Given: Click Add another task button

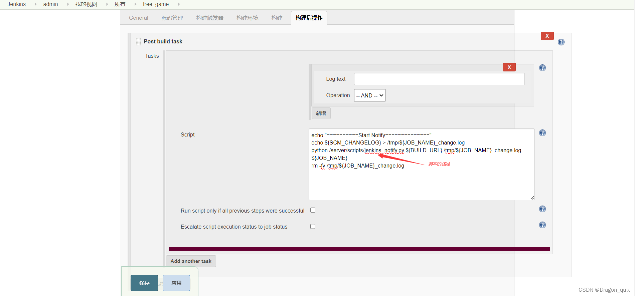Looking at the screenshot, I should pyautogui.click(x=191, y=261).
